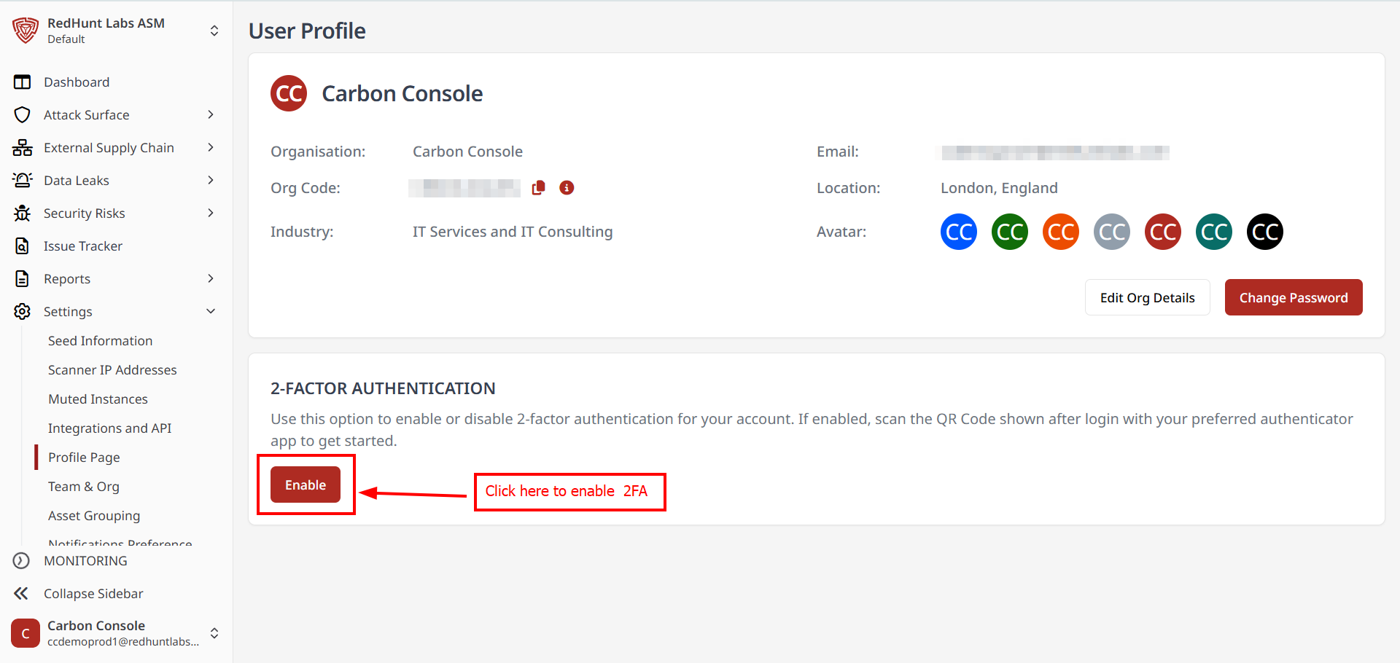Click the MONITORING arrow circle icon

pyautogui.click(x=22, y=561)
